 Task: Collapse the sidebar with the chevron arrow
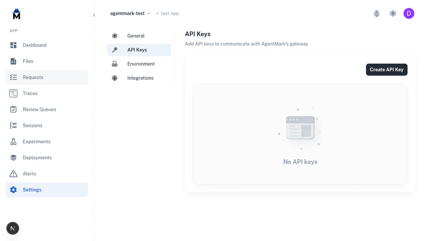94,15
